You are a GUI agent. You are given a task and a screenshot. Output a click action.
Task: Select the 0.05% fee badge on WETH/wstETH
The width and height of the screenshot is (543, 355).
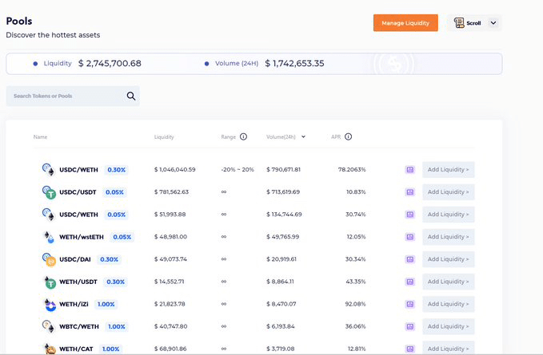(122, 237)
